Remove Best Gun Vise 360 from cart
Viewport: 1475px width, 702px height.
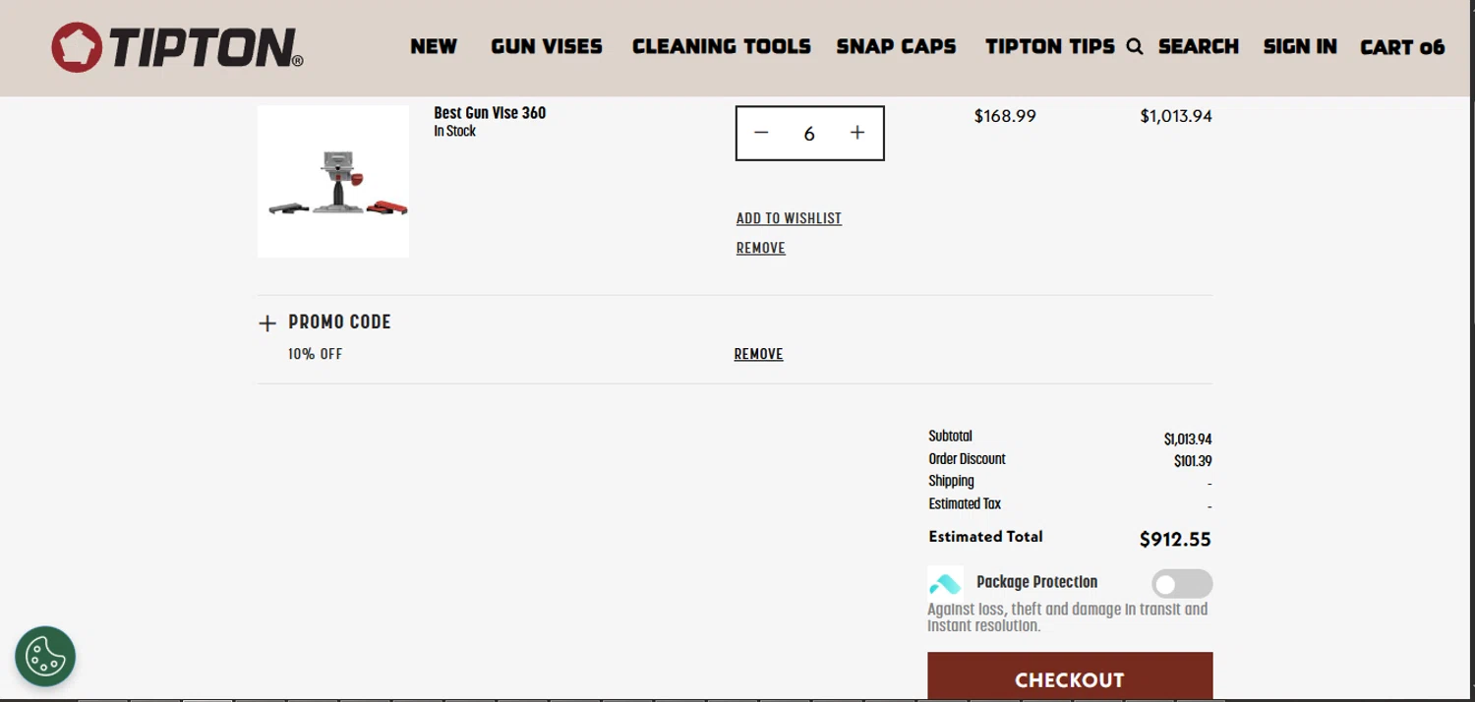pos(761,248)
